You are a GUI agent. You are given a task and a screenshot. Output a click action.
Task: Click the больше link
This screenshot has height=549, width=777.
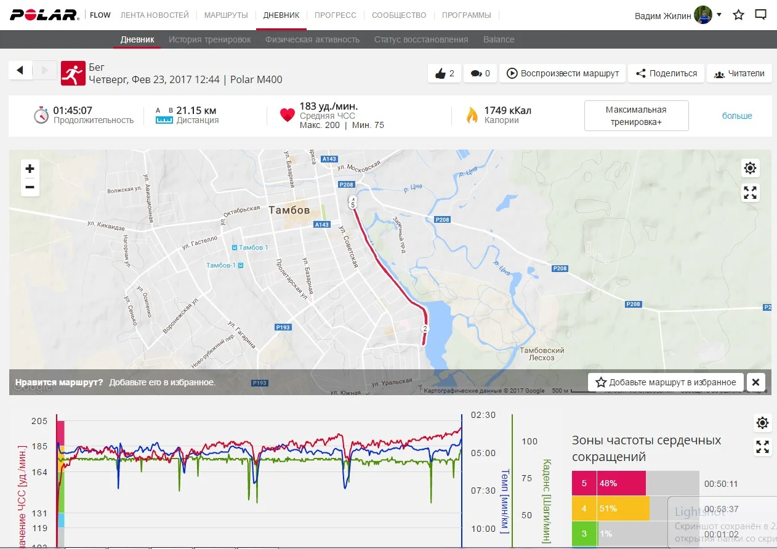pyautogui.click(x=737, y=116)
